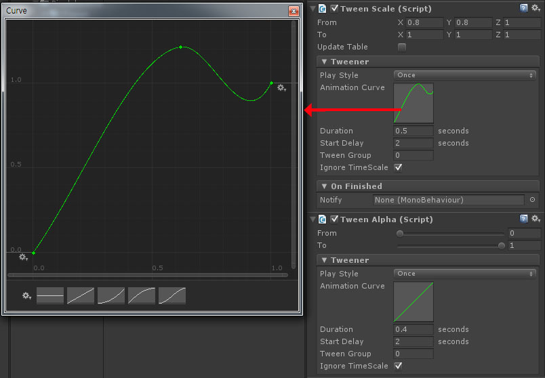Screen dimensions: 545x378
Task: Select the curve end keyframe at 1.0
Action: [271, 83]
